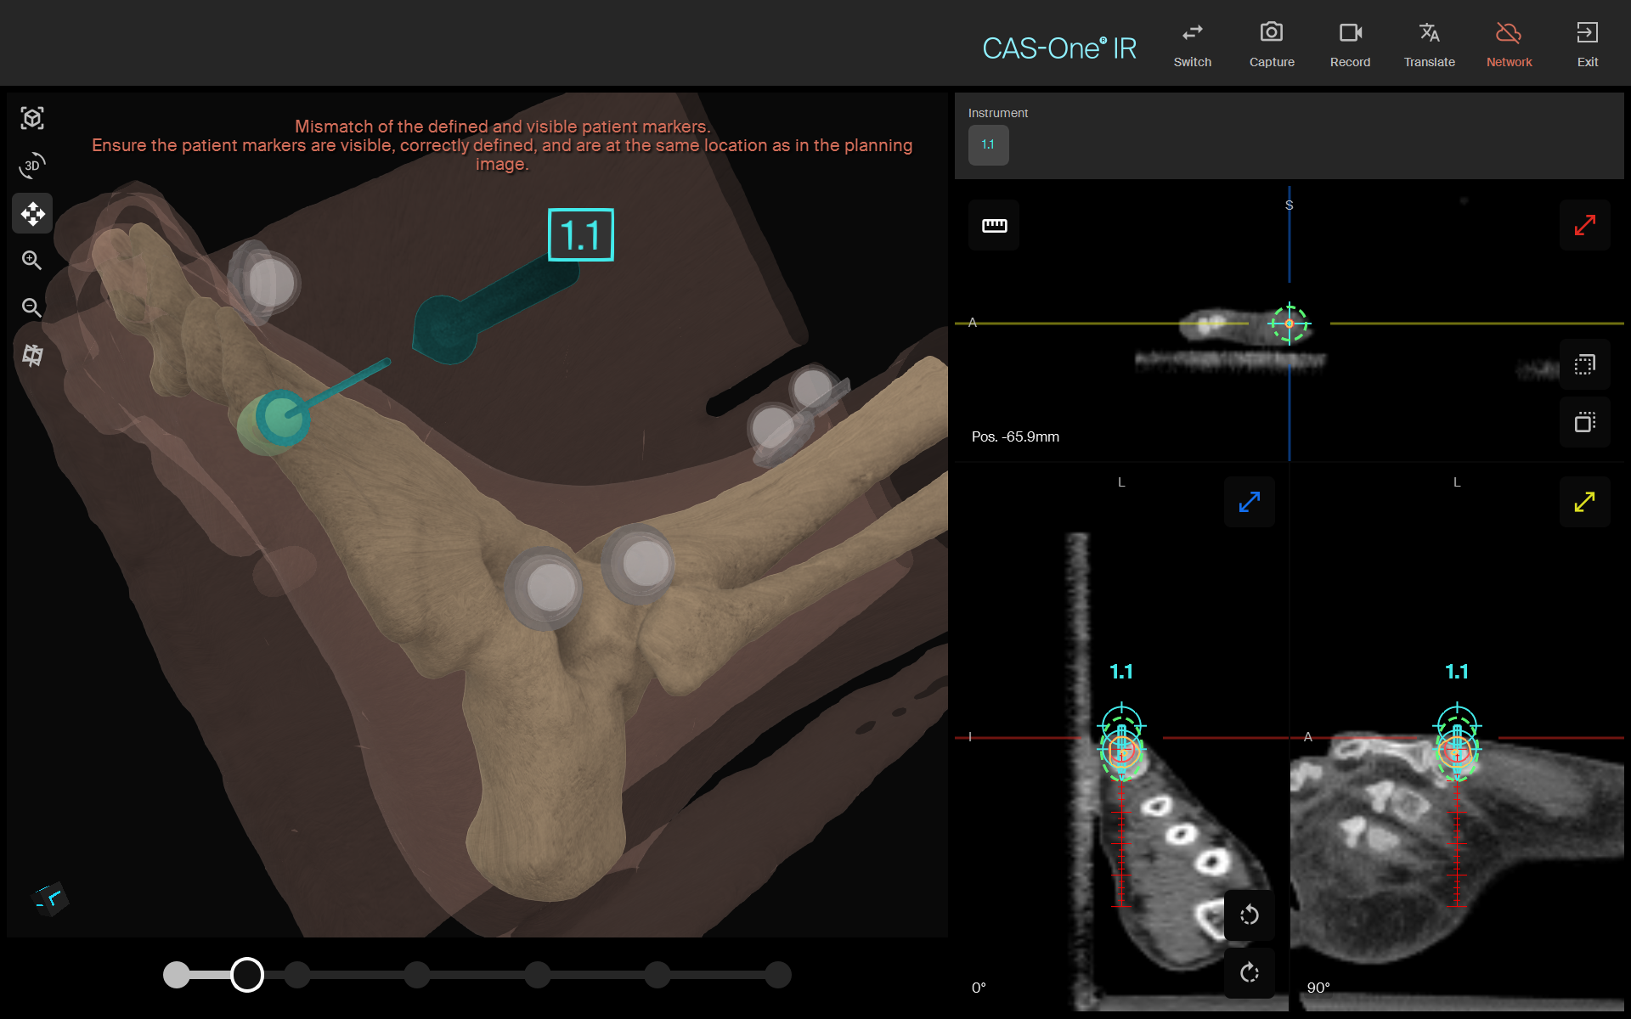The height and width of the screenshot is (1019, 1631).
Task: Click the third step on workflow slider
Action: pos(296,975)
